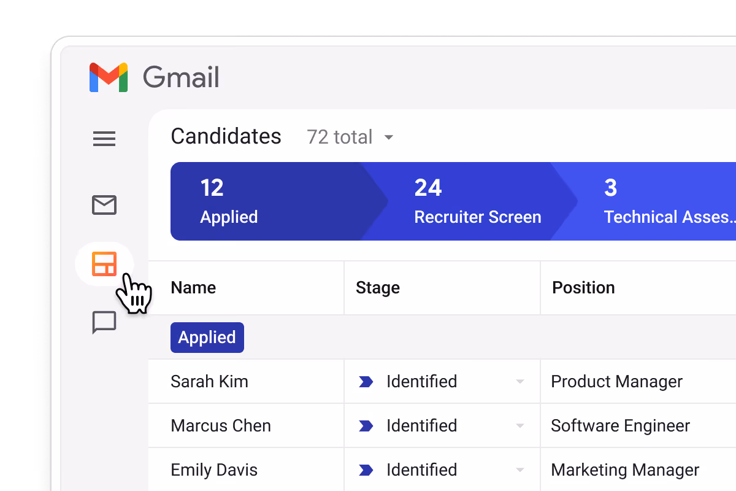Click the Gmail wordmark text
Image resolution: width=736 pixels, height=491 pixels.
click(181, 78)
